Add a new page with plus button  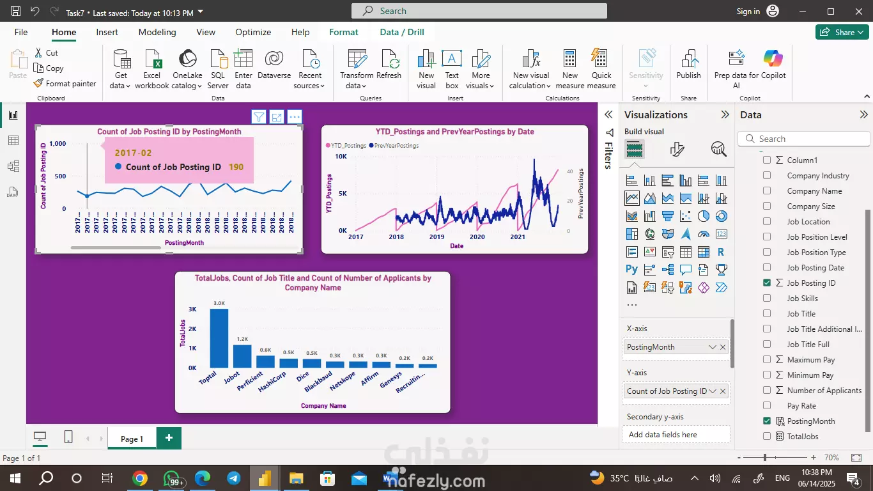169,438
